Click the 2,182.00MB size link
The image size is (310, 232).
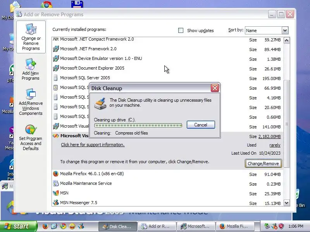269,136
